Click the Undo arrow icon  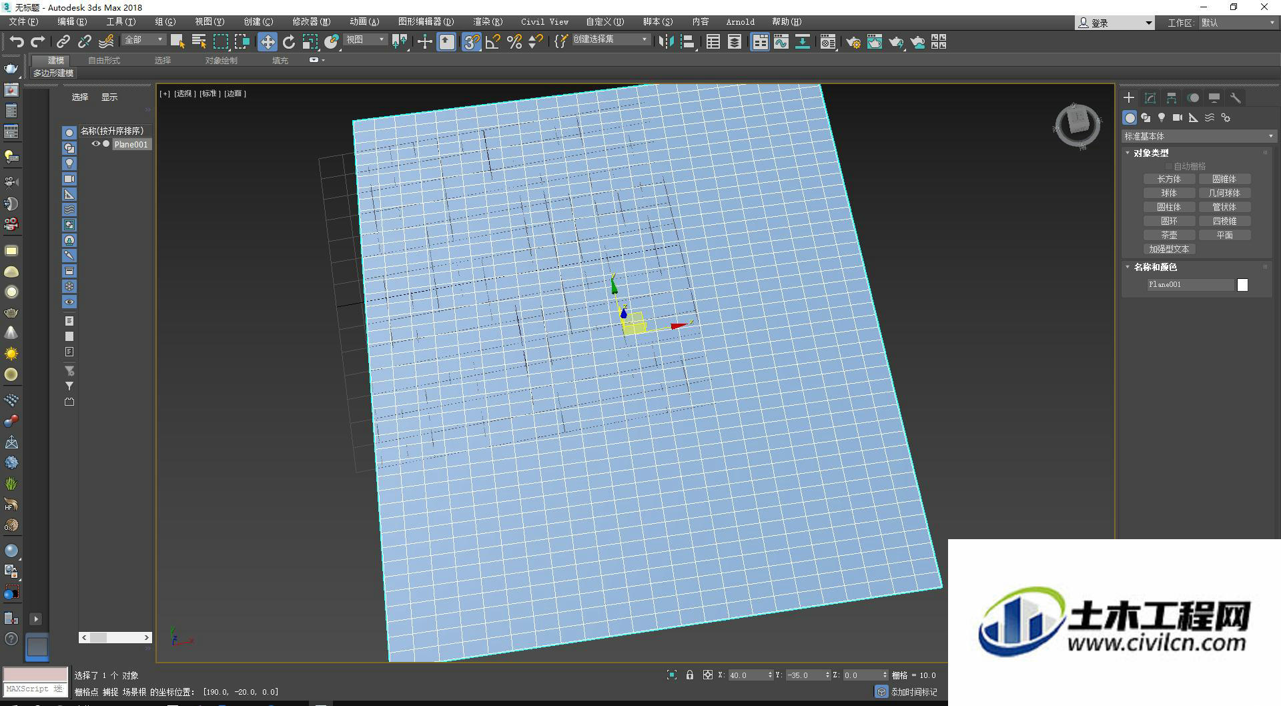[x=17, y=42]
